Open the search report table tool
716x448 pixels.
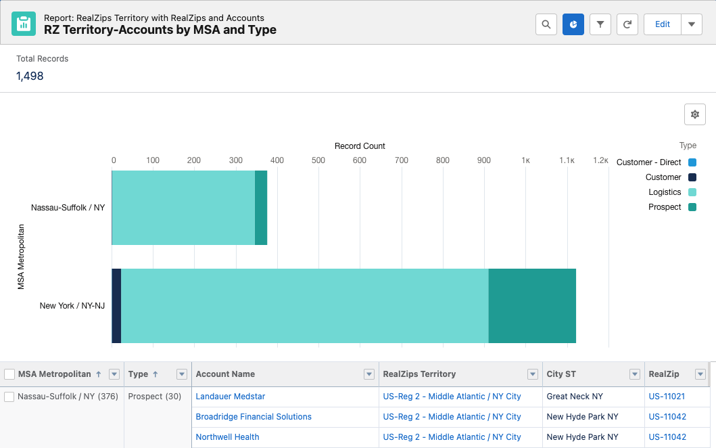click(546, 24)
